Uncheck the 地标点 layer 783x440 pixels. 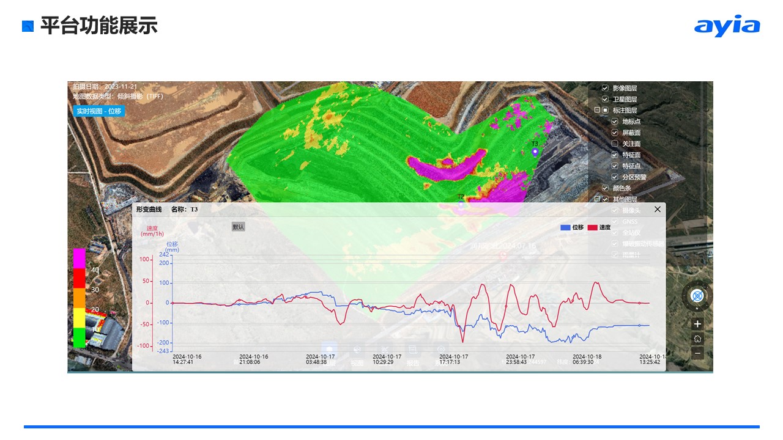615,122
